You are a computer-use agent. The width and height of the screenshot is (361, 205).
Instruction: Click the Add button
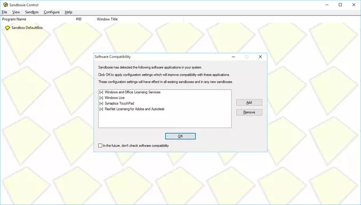pyautogui.click(x=249, y=102)
